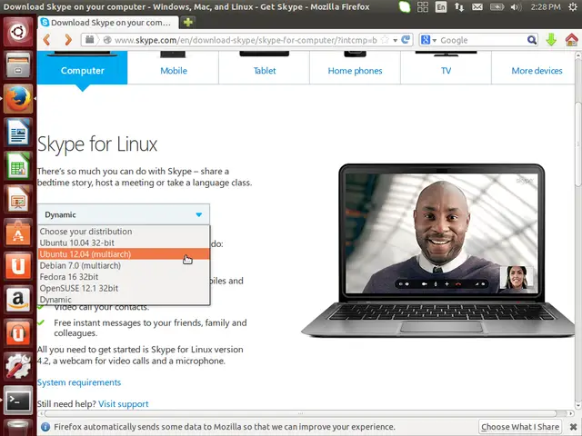Click the Dynamic distribution dropdown box
The image size is (582, 436).
tap(124, 214)
